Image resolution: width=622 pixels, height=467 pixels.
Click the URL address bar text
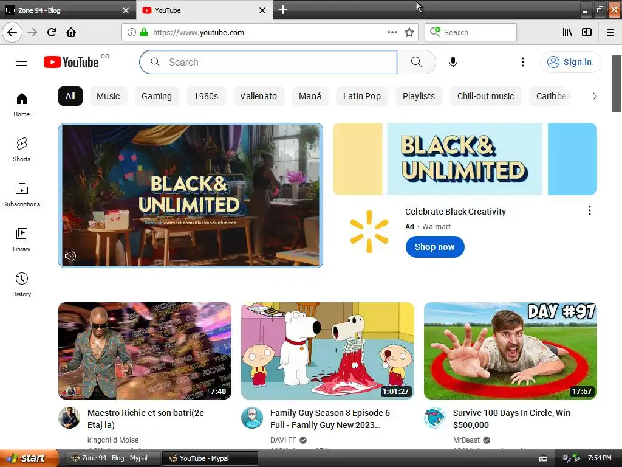199,33
